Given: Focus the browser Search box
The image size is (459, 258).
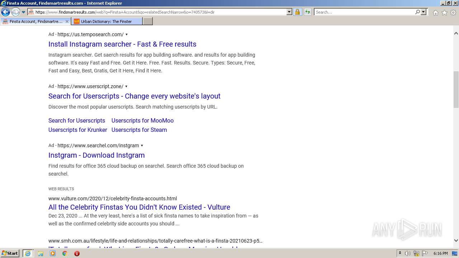Looking at the screenshot, I should click(x=364, y=12).
